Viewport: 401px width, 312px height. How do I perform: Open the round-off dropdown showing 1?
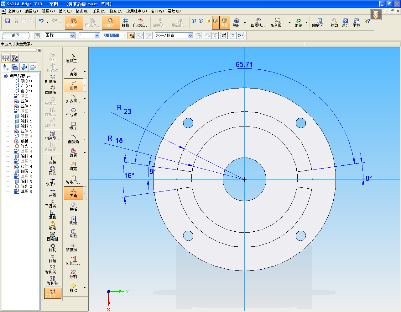click(97, 35)
